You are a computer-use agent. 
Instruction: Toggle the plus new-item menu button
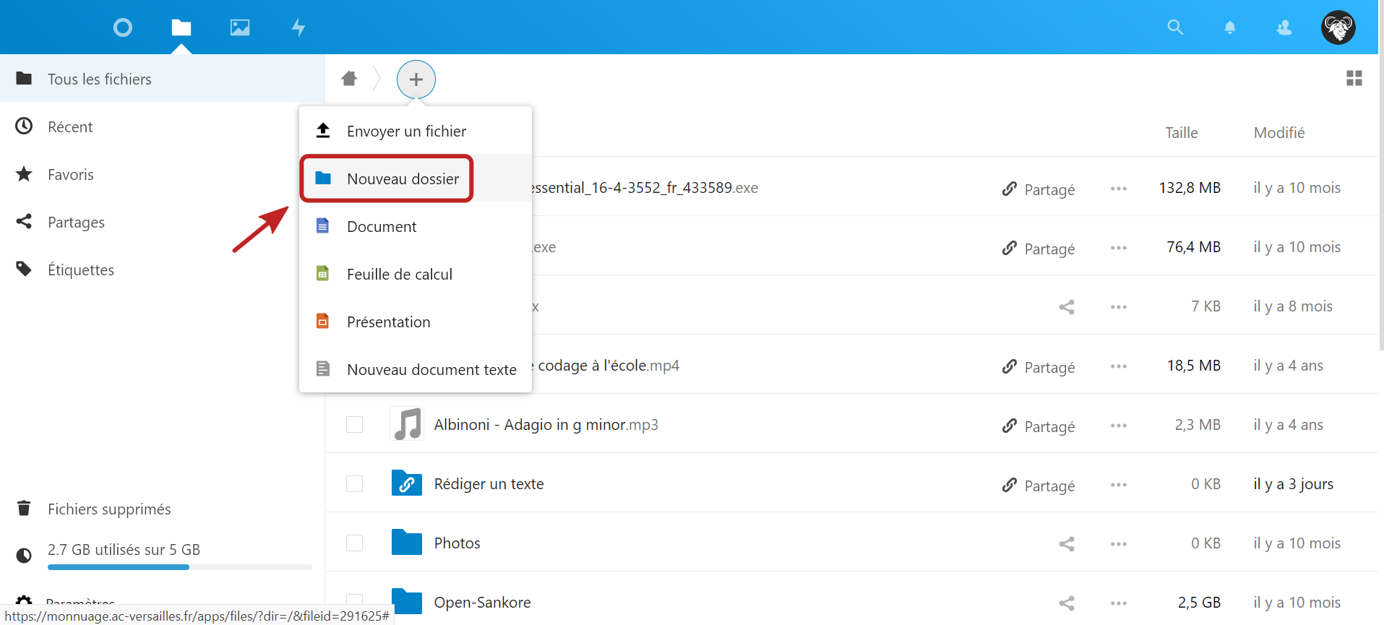point(416,79)
